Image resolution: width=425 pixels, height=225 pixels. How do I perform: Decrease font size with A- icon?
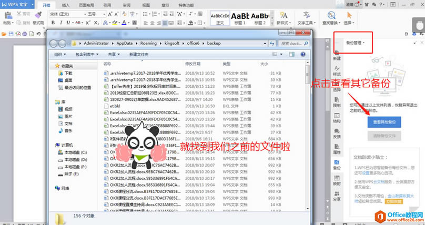point(117,14)
